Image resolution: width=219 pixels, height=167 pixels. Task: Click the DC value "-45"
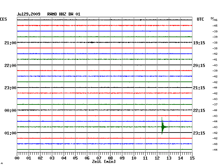[x=215, y=26]
